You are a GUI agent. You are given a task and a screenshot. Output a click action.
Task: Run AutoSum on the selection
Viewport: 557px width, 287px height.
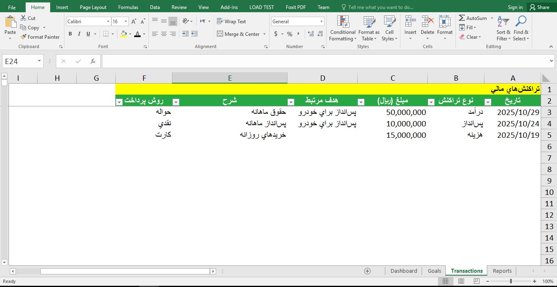tap(473, 18)
